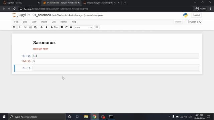The image size is (214, 120).
Task: Click the empty code cell input
Action: 116,68
